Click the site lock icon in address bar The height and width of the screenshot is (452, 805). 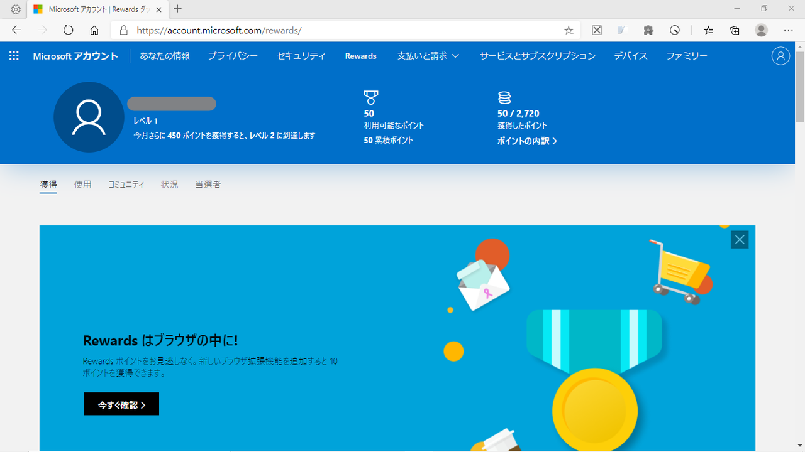pyautogui.click(x=123, y=30)
